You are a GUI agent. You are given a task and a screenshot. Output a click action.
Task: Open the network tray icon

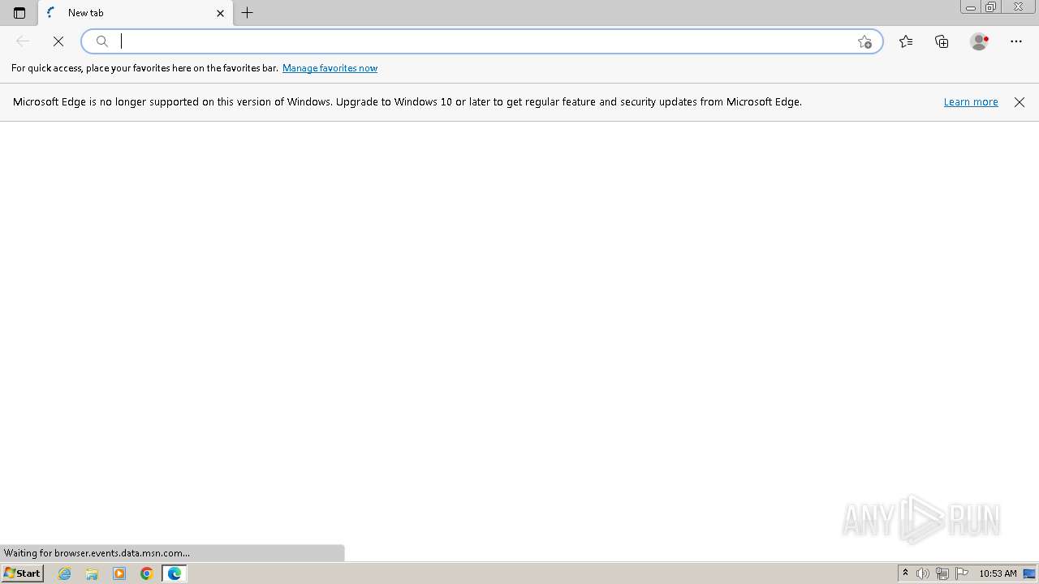click(942, 573)
